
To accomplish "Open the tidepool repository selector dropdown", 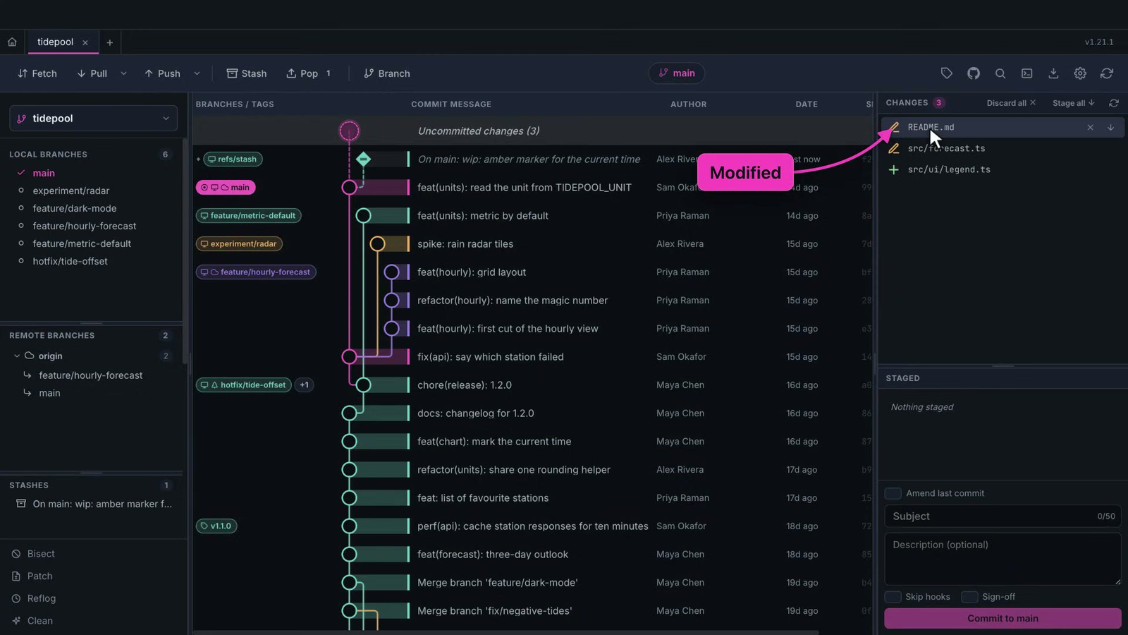I will tap(93, 119).
